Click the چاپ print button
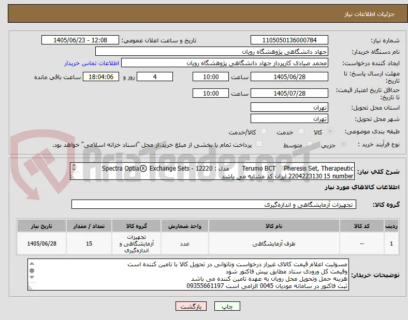Image resolution: width=408 pixels, height=320 pixels. (227, 306)
